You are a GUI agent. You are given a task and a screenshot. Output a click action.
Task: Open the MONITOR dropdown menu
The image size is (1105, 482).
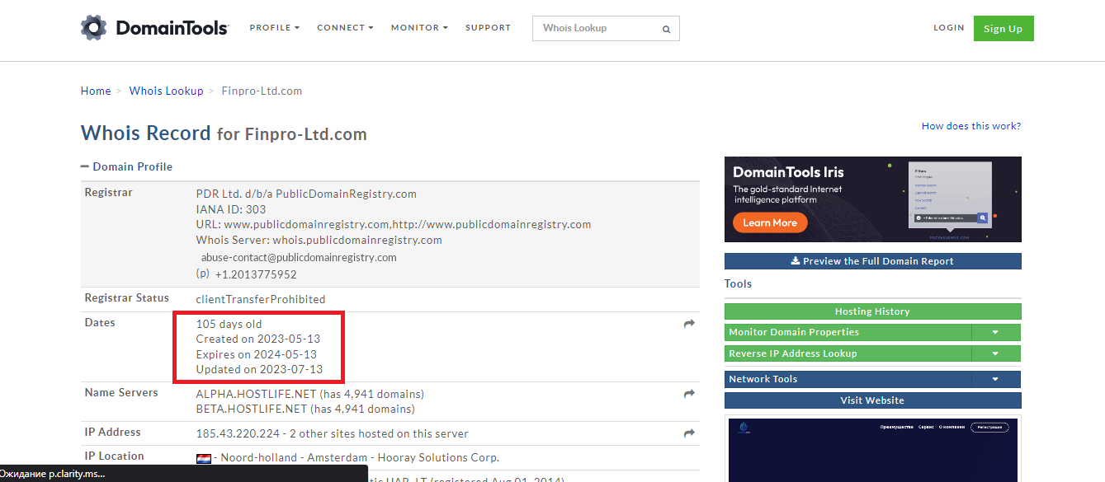419,28
